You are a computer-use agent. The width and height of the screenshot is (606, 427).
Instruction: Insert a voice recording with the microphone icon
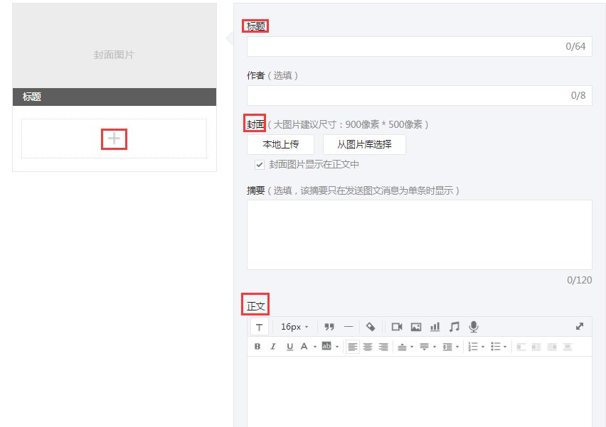point(472,326)
